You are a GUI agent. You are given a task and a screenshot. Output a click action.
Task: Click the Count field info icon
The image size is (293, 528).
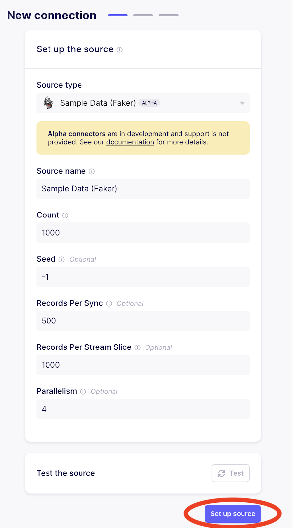tap(65, 215)
